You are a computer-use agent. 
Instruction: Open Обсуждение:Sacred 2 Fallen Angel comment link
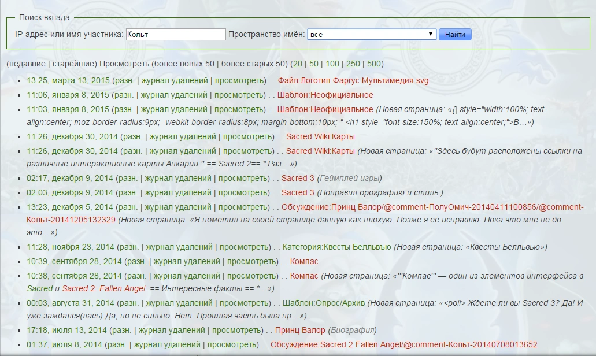pyautogui.click(x=403, y=344)
